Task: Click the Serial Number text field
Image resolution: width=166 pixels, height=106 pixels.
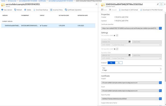Action: pos(130,99)
